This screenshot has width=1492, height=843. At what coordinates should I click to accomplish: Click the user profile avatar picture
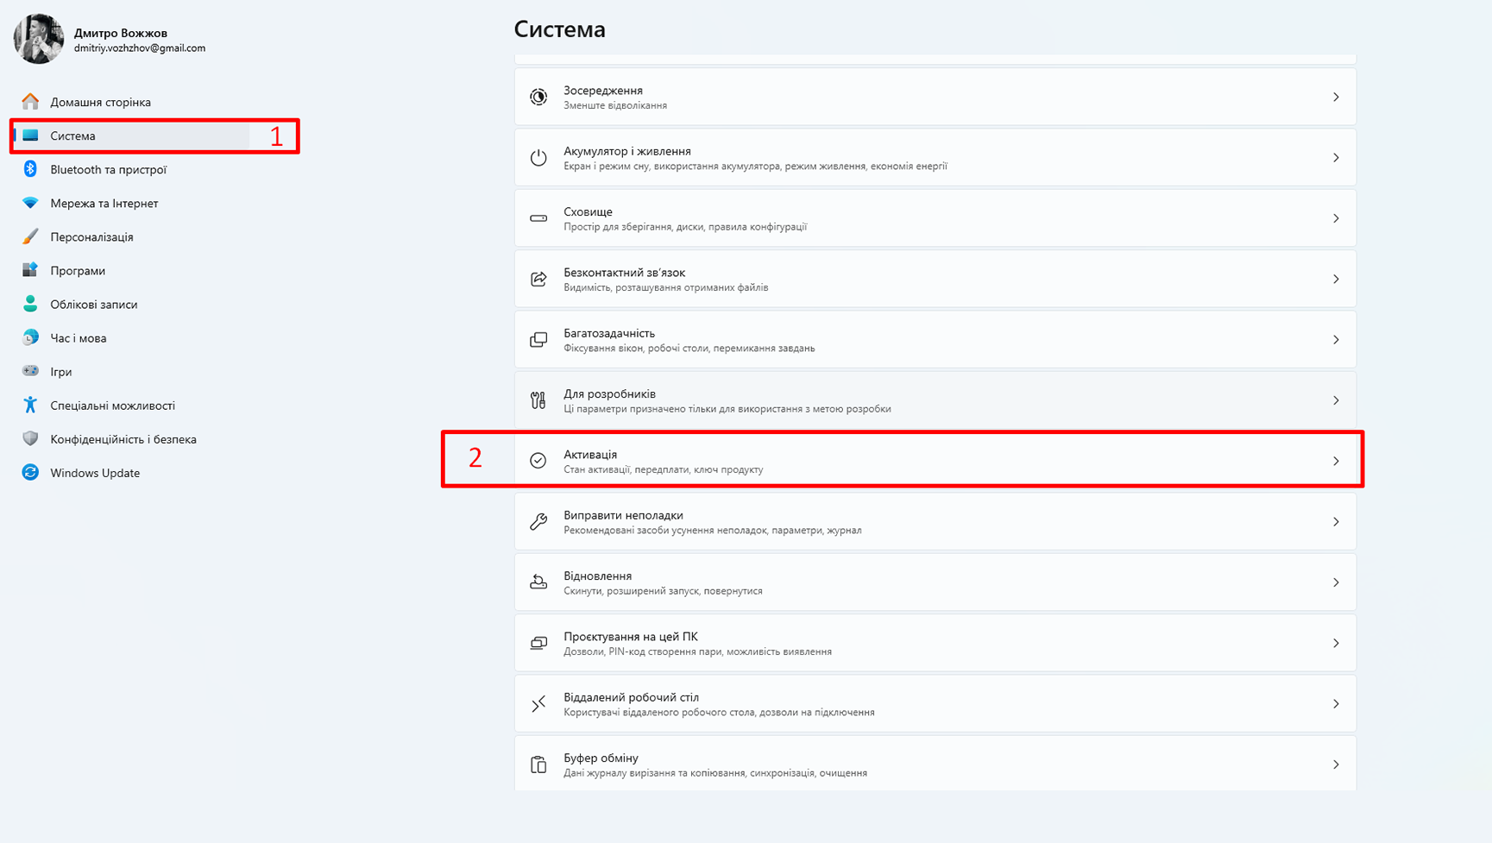click(39, 39)
